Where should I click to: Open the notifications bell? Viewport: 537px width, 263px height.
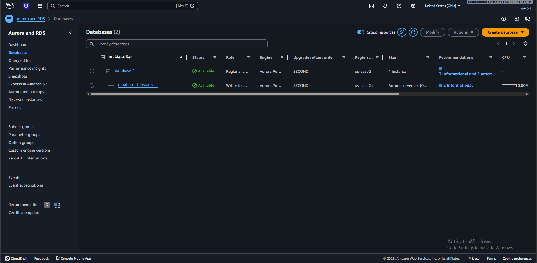pyautogui.click(x=385, y=6)
